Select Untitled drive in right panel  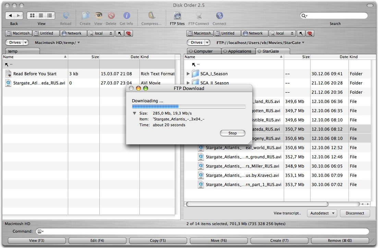point(227,34)
